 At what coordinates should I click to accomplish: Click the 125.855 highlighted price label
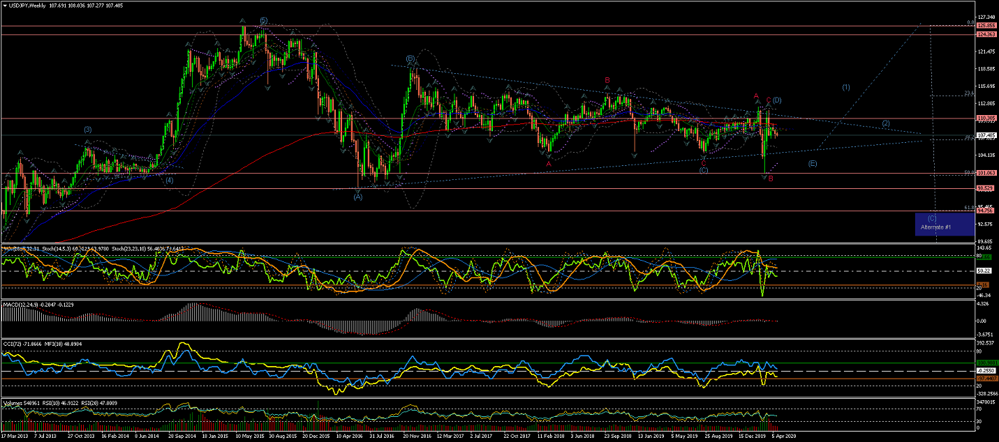[x=985, y=26]
